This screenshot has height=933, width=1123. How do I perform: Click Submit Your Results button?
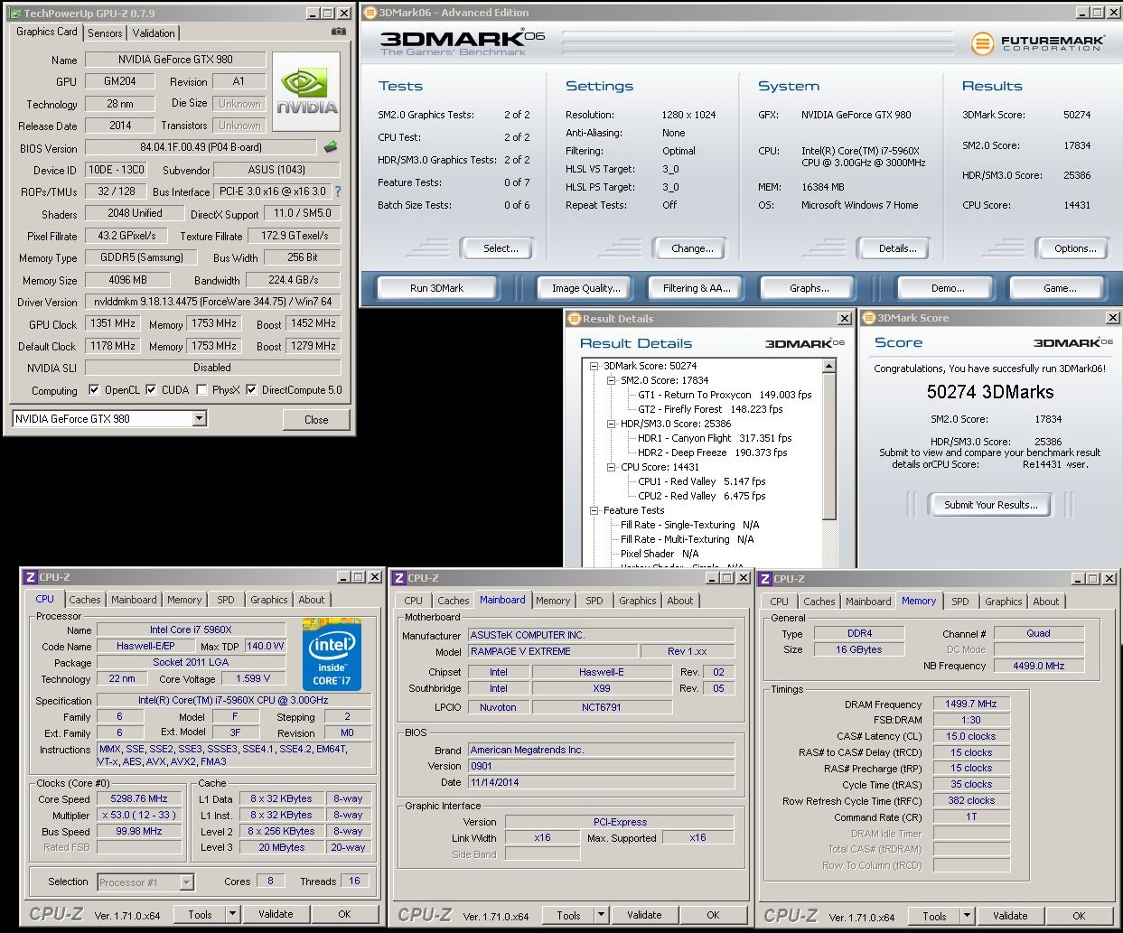pyautogui.click(x=990, y=505)
